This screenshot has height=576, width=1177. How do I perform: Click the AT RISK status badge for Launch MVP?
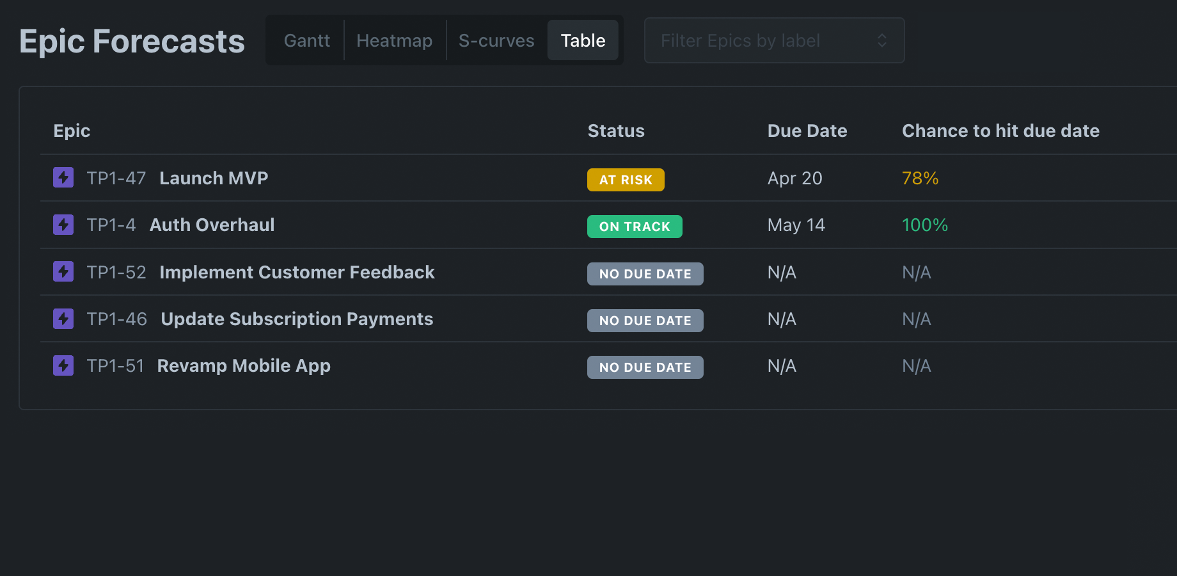pyautogui.click(x=626, y=180)
